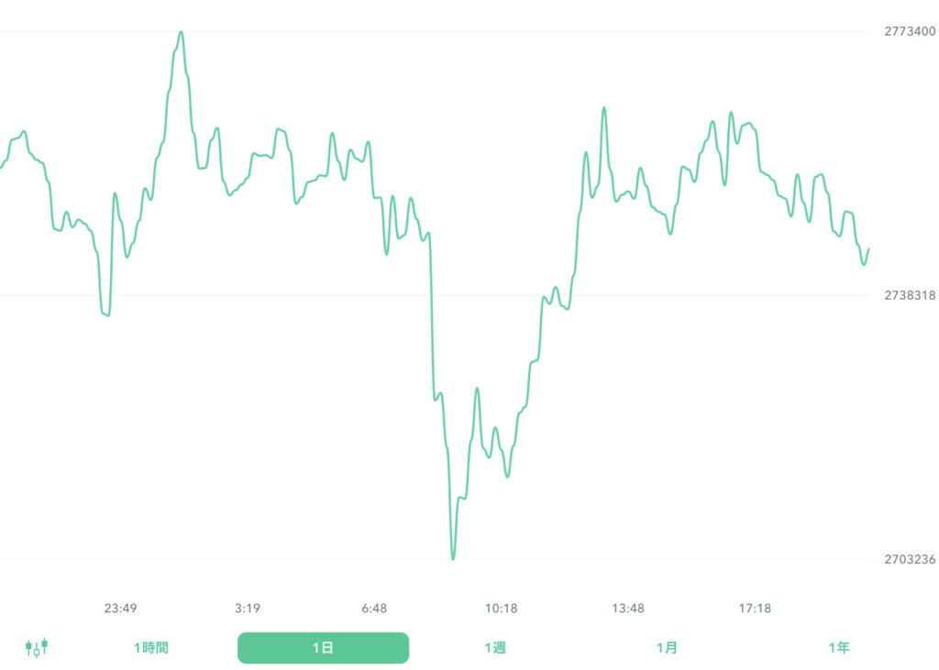Click the 3:19 time axis label

(x=247, y=608)
